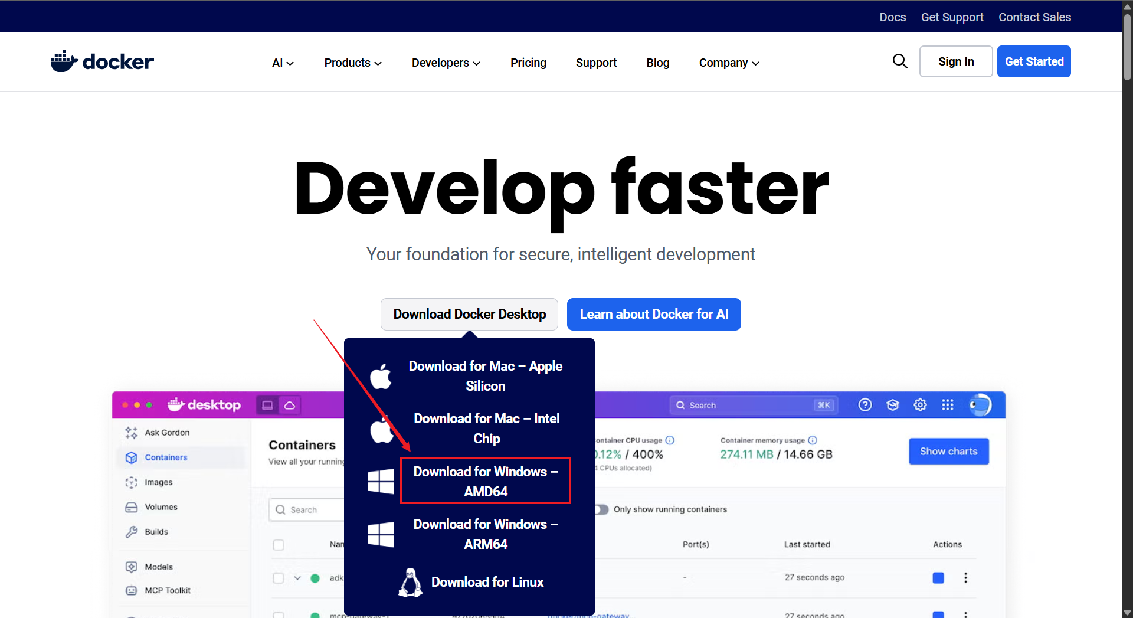Image resolution: width=1133 pixels, height=618 pixels.
Task: Toggle Only show running containers switch
Action: point(601,509)
